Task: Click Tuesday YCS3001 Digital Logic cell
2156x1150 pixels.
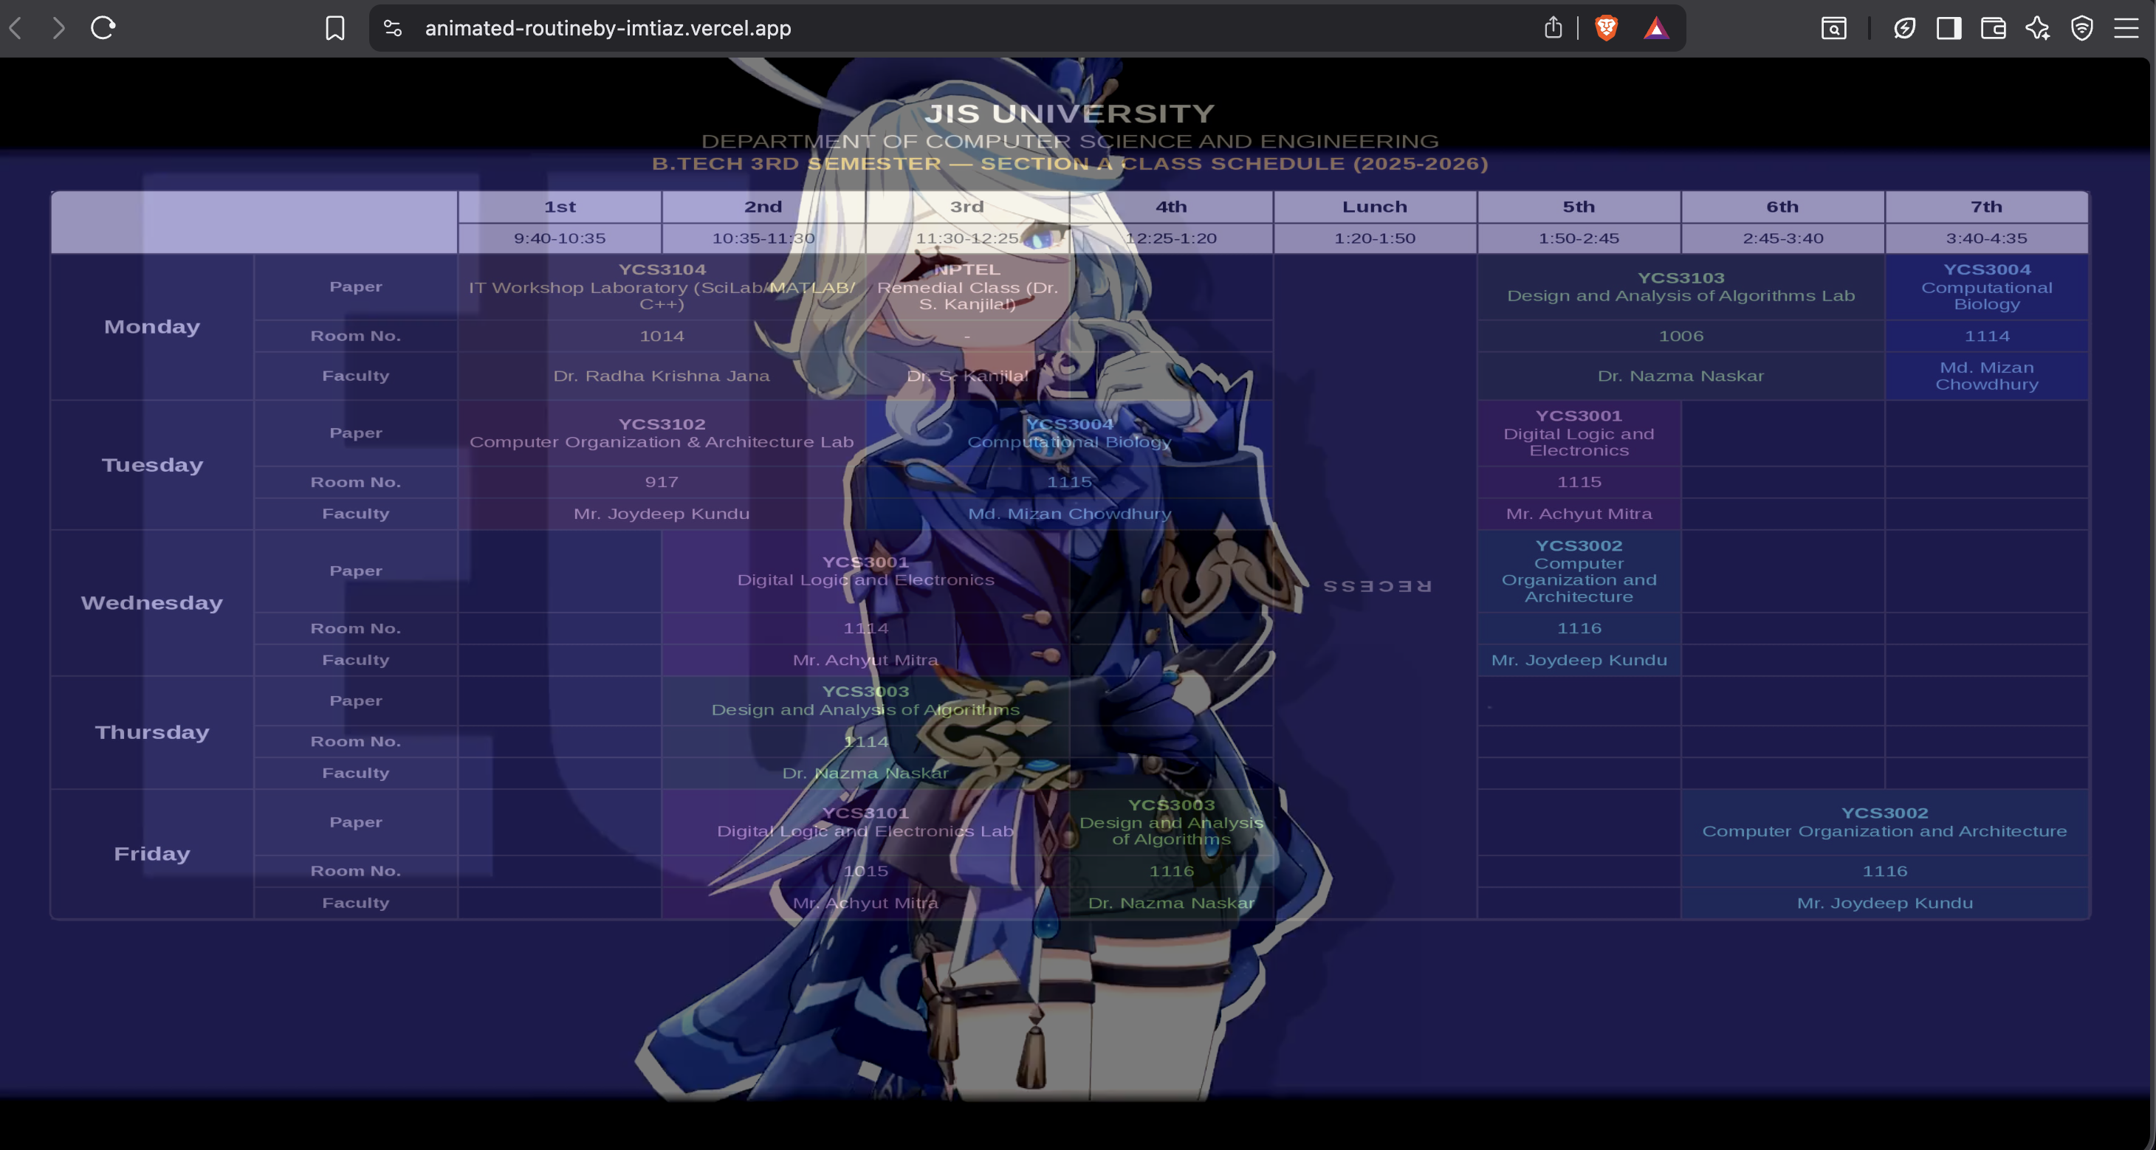Action: pos(1579,433)
